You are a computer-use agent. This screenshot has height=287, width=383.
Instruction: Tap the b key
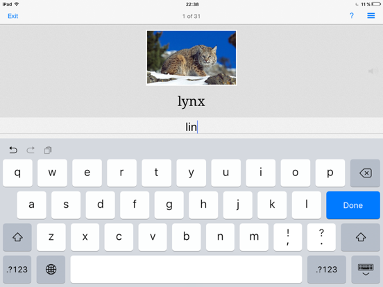tap(187, 237)
